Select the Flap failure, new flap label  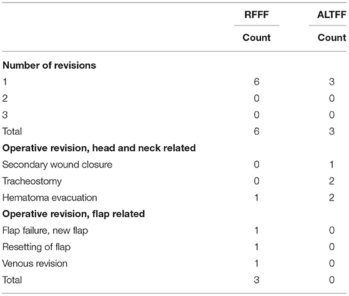coord(45,230)
